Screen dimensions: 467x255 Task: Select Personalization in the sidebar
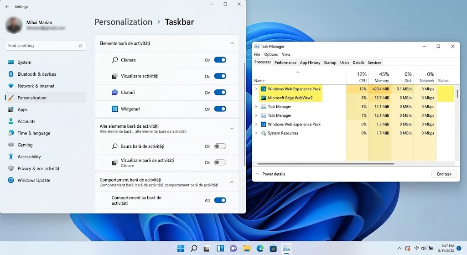click(x=46, y=98)
